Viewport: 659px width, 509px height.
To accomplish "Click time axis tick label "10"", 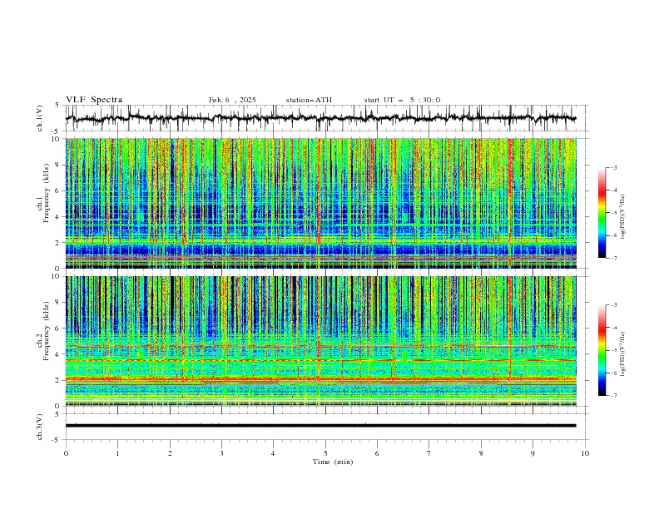I will click(585, 453).
